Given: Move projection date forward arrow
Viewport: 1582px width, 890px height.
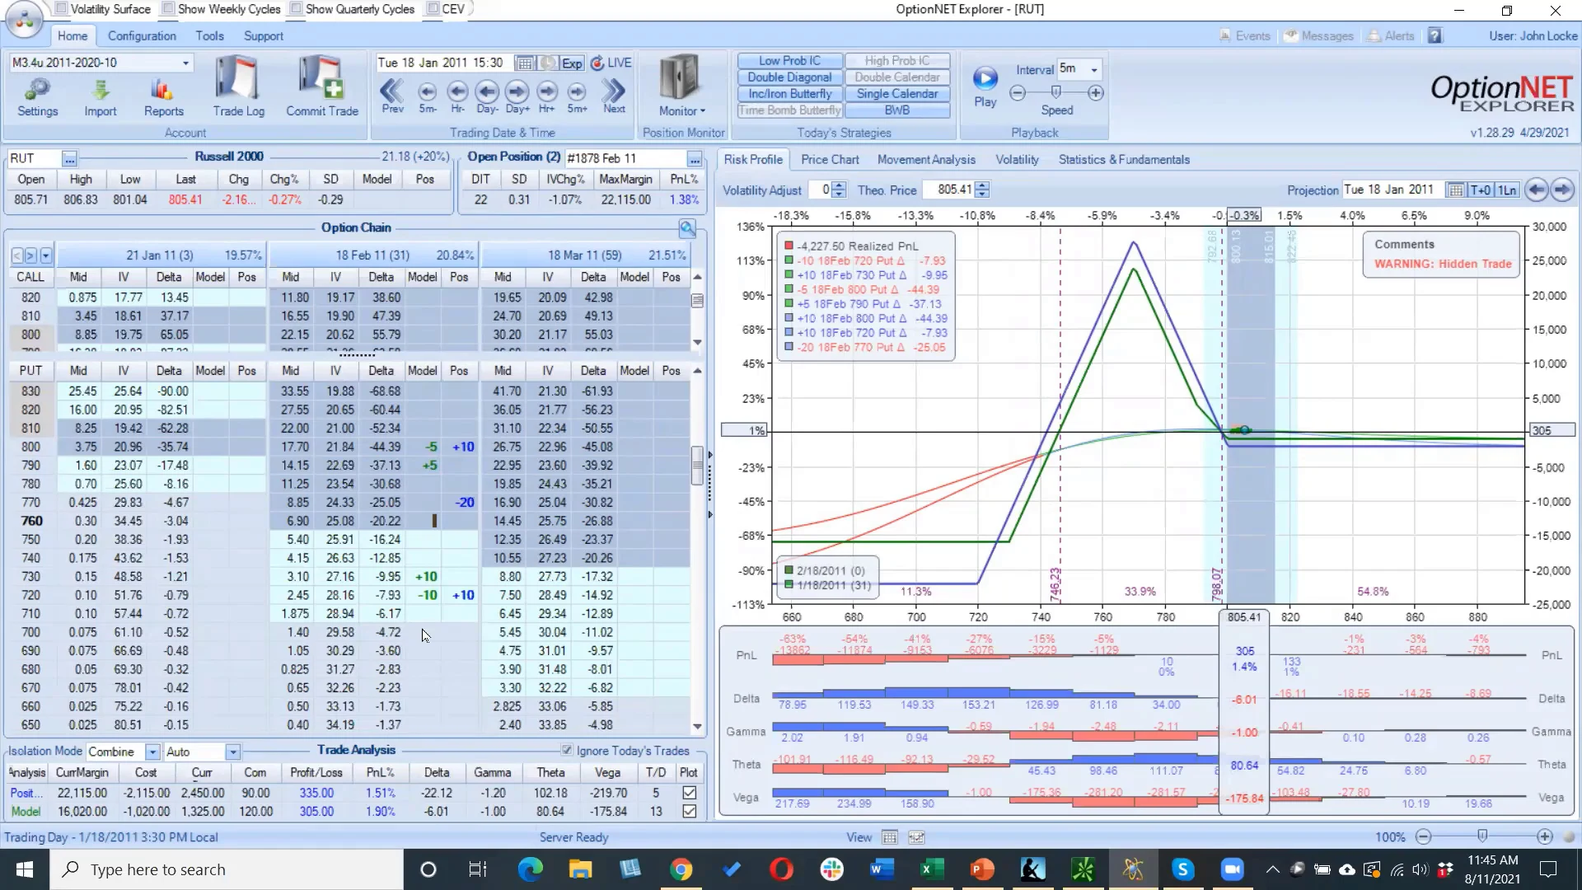Looking at the screenshot, I should pyautogui.click(x=1562, y=190).
